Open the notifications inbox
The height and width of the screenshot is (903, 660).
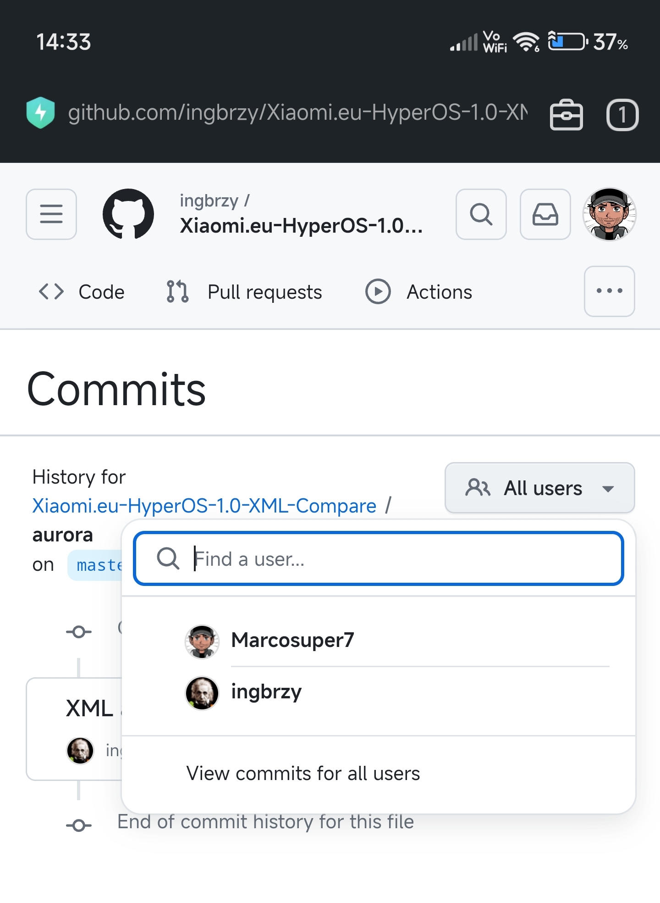point(545,214)
